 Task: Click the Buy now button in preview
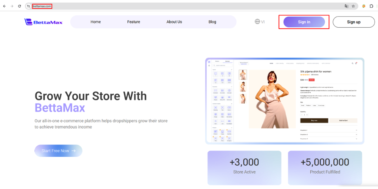click(x=314, y=121)
